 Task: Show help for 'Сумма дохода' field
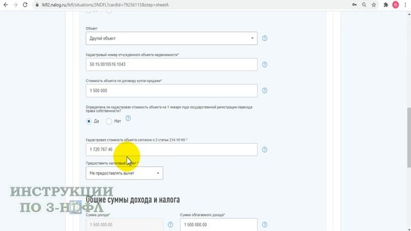(170, 225)
